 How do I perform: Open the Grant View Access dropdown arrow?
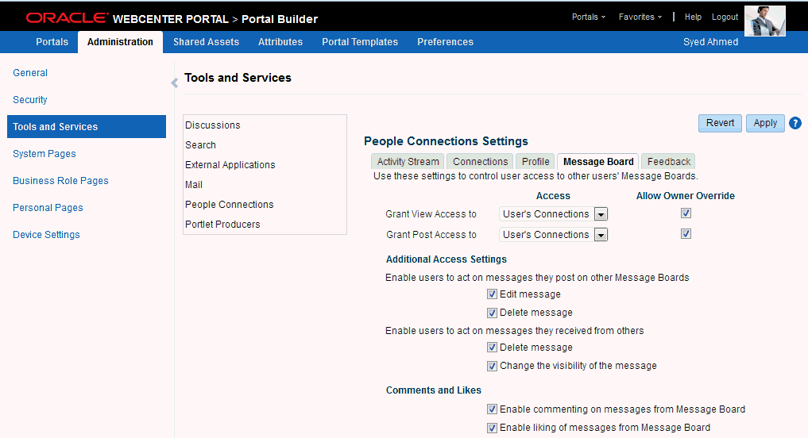point(601,214)
